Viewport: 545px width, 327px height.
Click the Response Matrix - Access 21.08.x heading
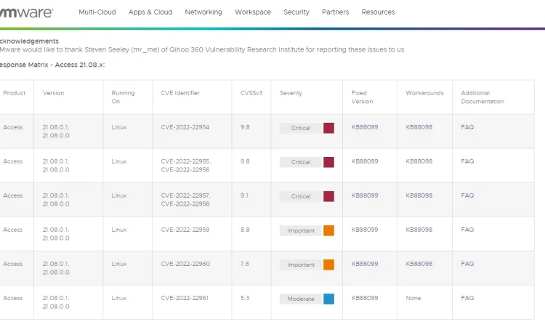click(x=52, y=65)
